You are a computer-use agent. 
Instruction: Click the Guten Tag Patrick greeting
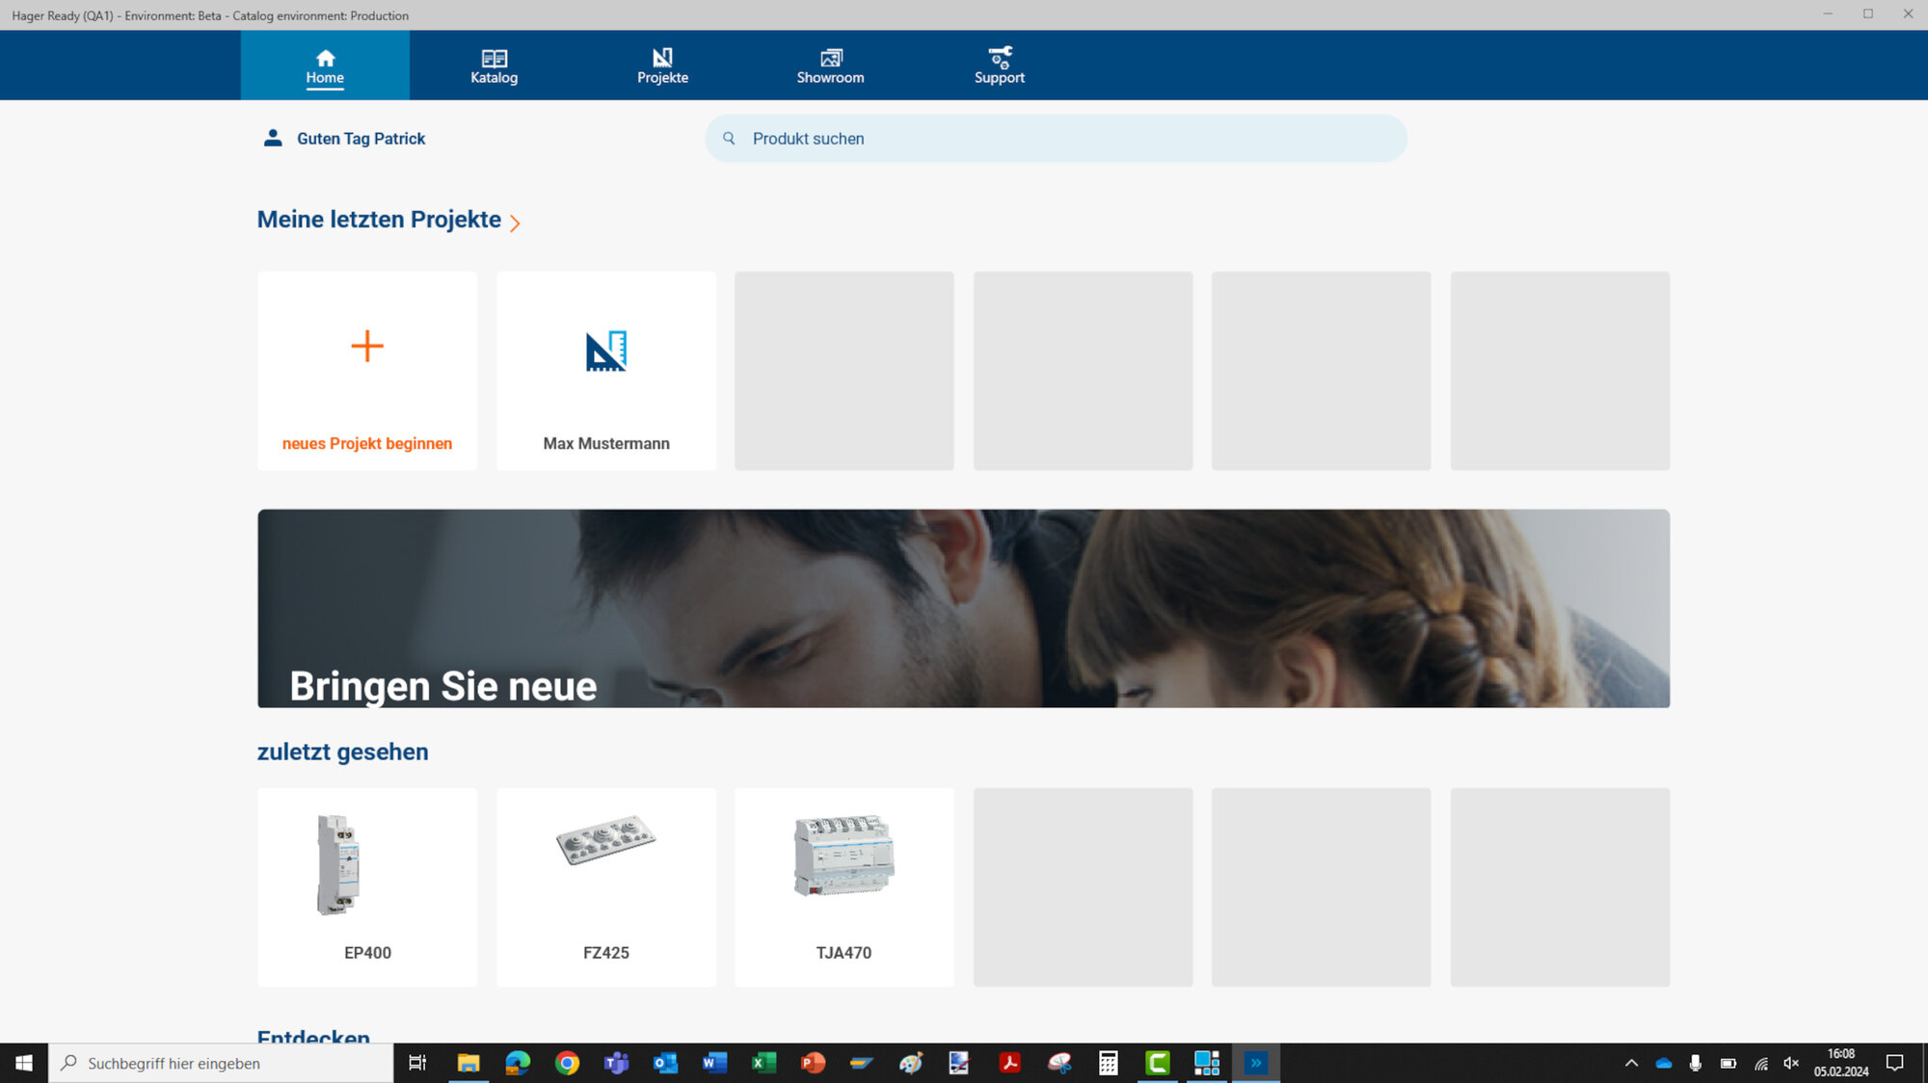(x=361, y=139)
